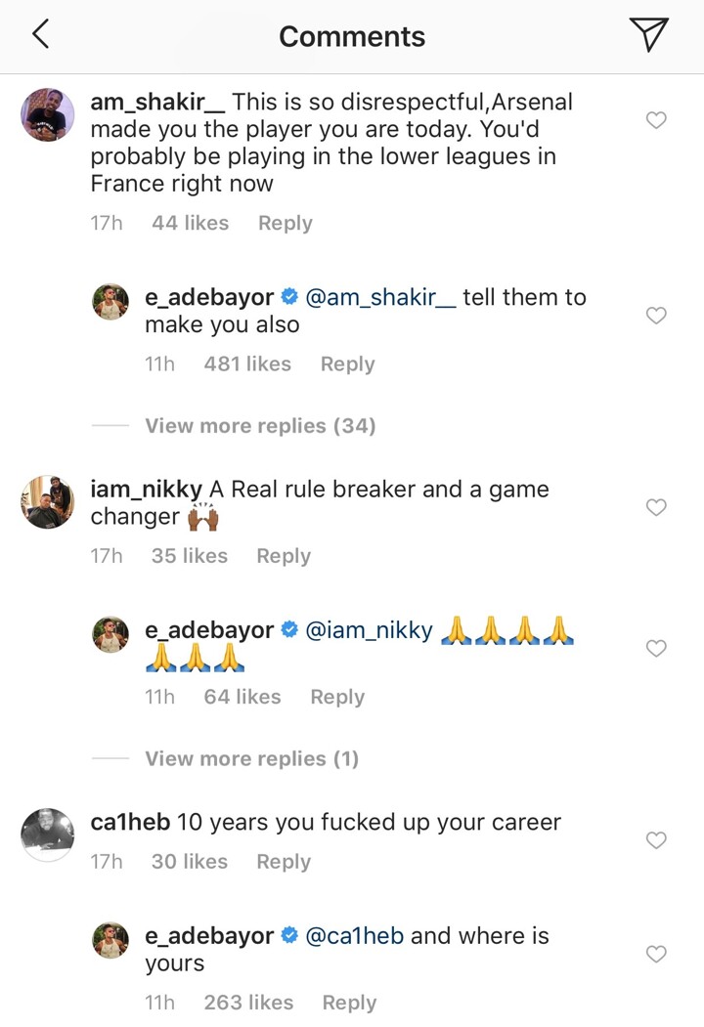
Task: Open ca1heb's profile avatar
Action: pyautogui.click(x=47, y=835)
